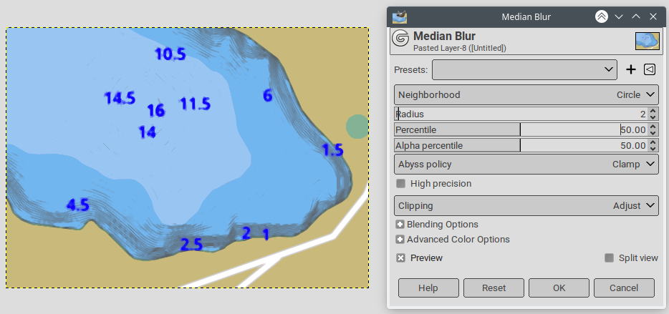This screenshot has width=669, height=314.
Task: Click the depth label 1.5 on map
Action: (x=332, y=149)
